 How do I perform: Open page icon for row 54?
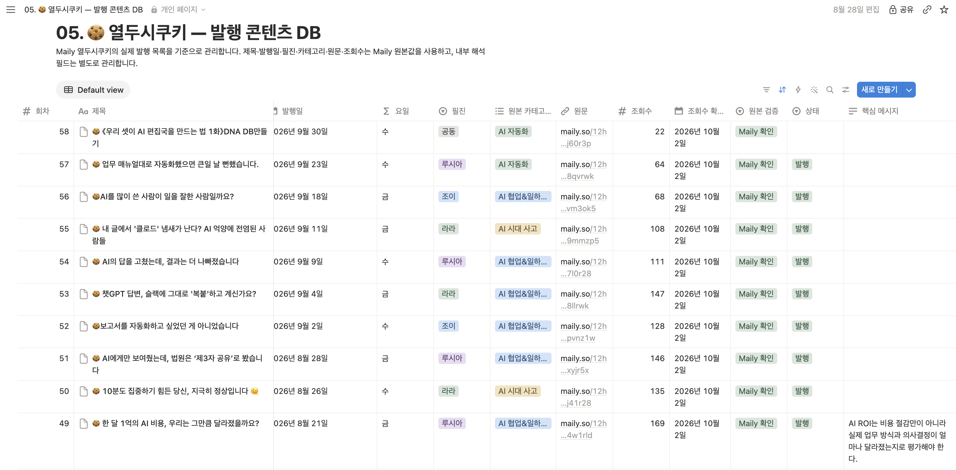[84, 262]
